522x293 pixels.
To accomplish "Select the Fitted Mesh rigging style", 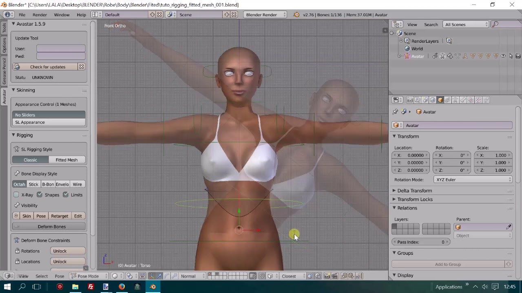I will pos(67,160).
